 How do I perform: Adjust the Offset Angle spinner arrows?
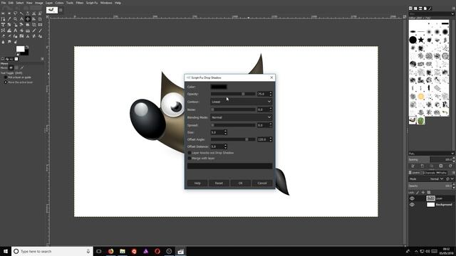pyautogui.click(x=271, y=139)
